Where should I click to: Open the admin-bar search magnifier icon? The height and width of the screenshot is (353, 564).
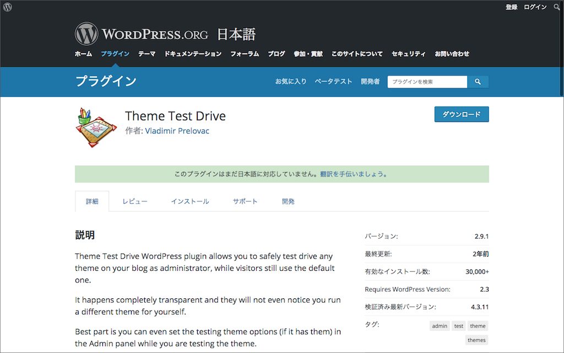(x=556, y=7)
